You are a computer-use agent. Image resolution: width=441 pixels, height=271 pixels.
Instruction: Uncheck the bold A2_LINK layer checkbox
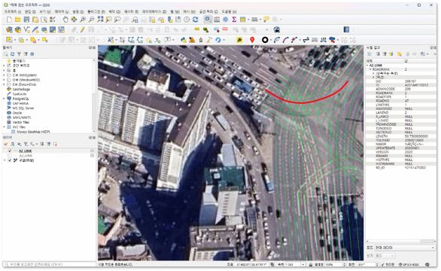10,151
